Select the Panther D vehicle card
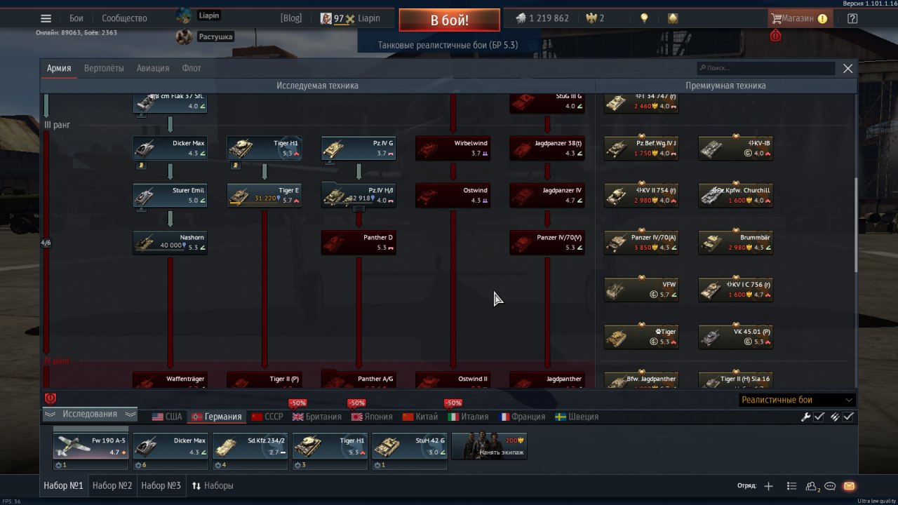This screenshot has height=505, width=898. pos(358,242)
